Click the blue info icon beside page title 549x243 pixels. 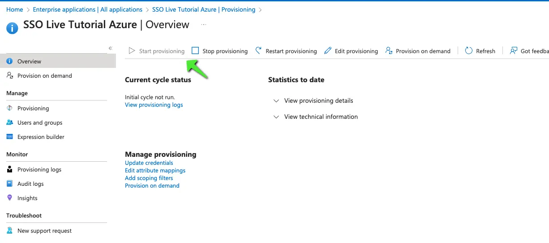[12, 28]
